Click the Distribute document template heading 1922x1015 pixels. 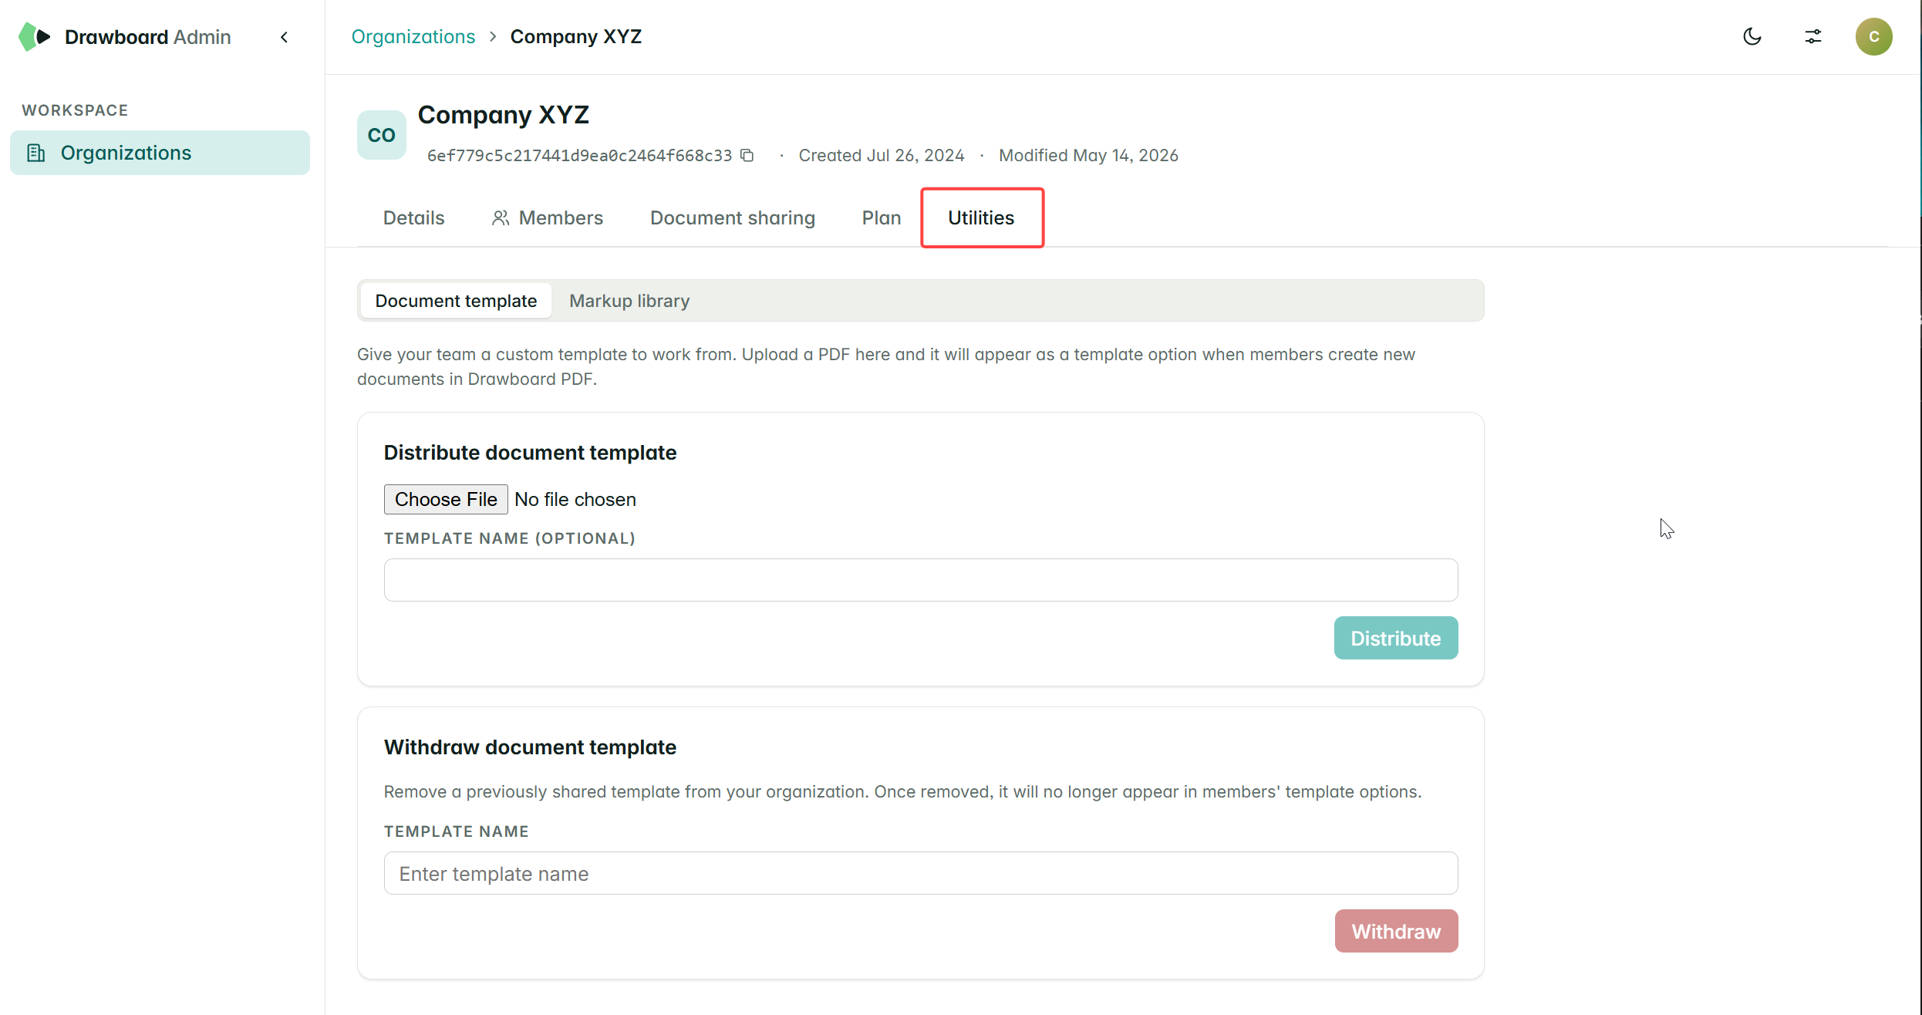click(x=530, y=453)
